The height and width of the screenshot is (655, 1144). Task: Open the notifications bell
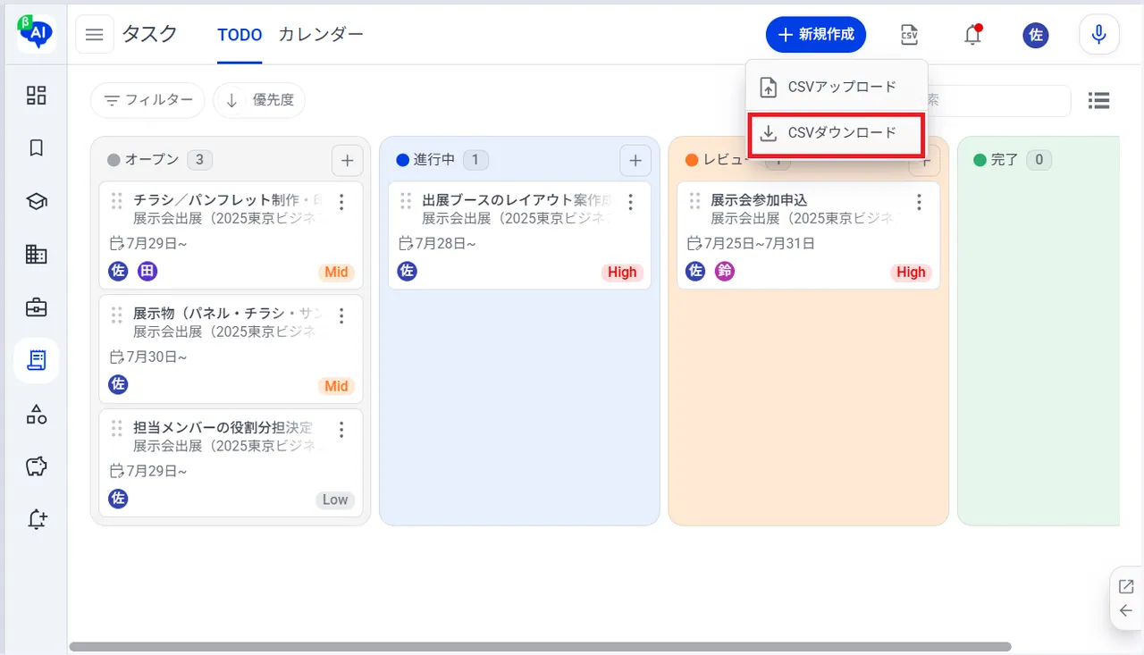973,35
